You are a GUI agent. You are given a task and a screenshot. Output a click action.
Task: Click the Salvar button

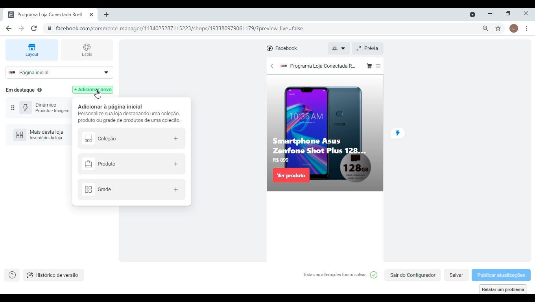(456, 275)
